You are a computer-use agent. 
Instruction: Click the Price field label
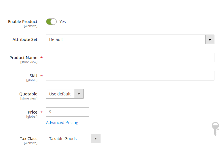click(x=33, y=112)
